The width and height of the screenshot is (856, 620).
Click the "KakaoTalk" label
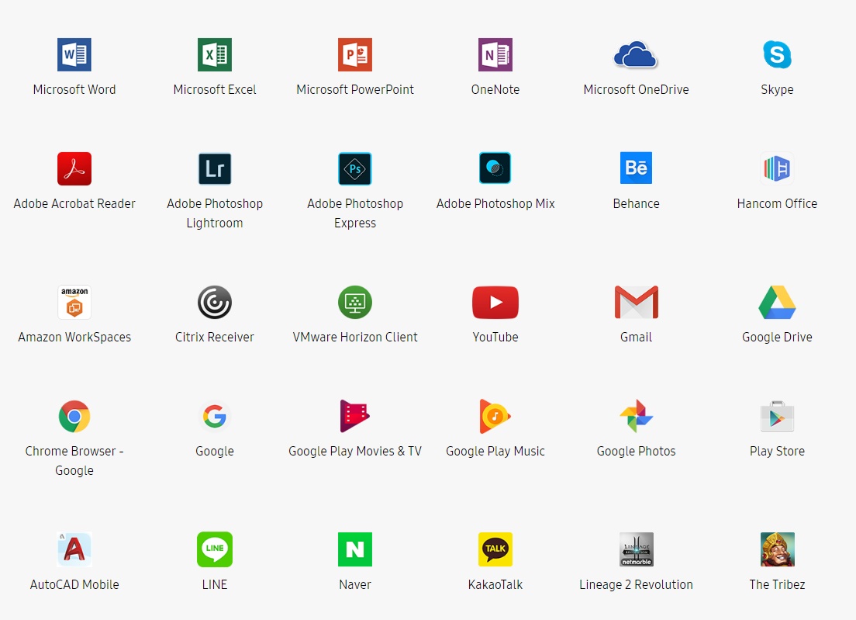click(495, 584)
